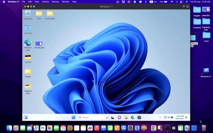Screen dimensions: 213x133
Task: Open the Windows Start menu button
Action: click(x=73, y=117)
